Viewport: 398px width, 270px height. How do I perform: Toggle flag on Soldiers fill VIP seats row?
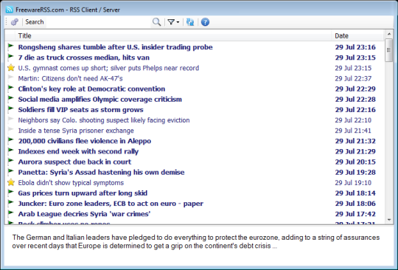[x=10, y=109]
